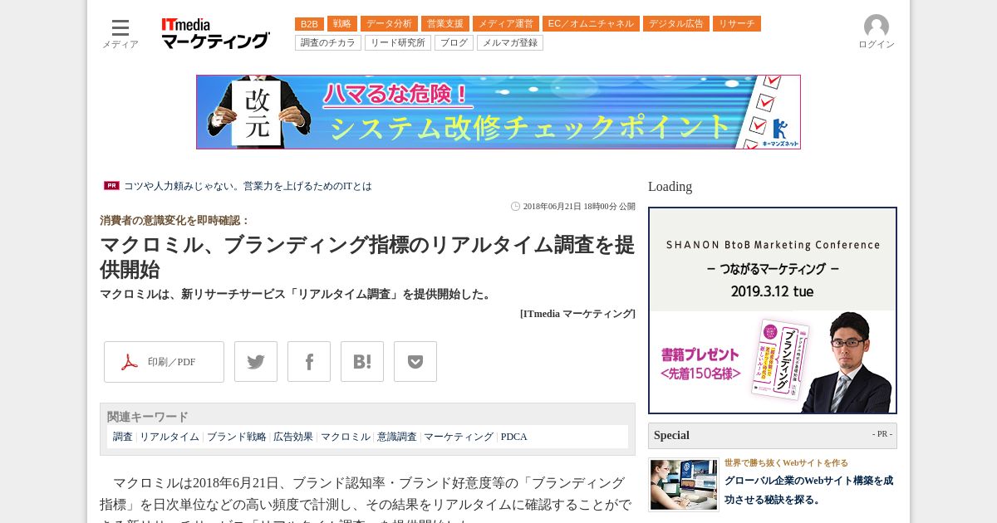The height and width of the screenshot is (523, 997).
Task: Save article to Pocket
Action: point(415,362)
